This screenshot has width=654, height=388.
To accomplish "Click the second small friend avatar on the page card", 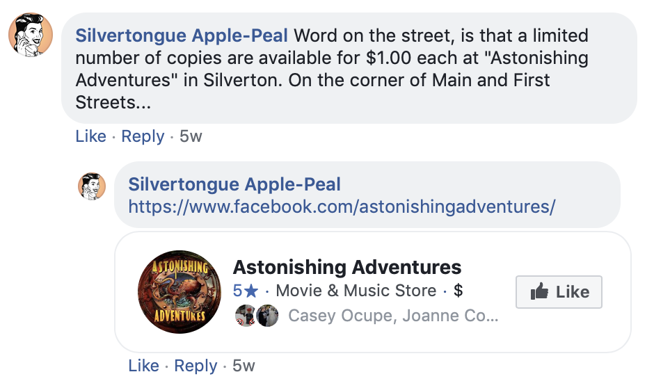I will click(x=267, y=316).
